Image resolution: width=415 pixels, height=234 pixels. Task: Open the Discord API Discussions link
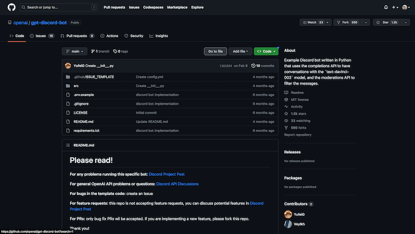pyautogui.click(x=177, y=184)
